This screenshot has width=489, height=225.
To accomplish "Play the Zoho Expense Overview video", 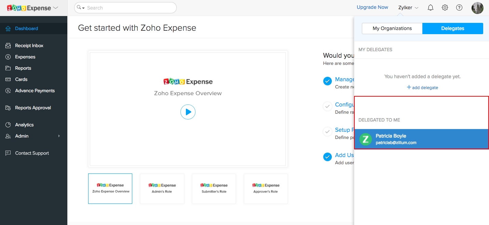I will pyautogui.click(x=188, y=112).
